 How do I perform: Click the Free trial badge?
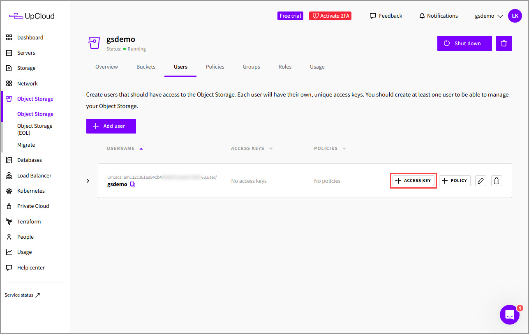click(x=290, y=16)
